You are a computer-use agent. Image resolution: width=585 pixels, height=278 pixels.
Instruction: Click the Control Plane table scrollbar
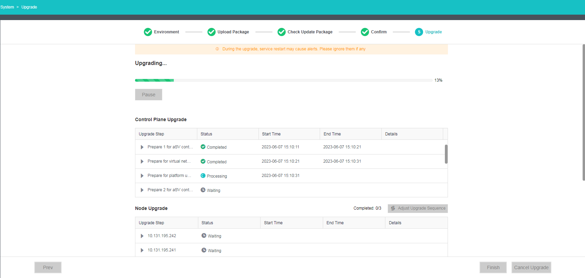tap(446, 154)
